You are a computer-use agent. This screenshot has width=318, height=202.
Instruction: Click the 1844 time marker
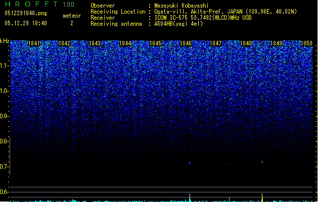tap(125, 43)
